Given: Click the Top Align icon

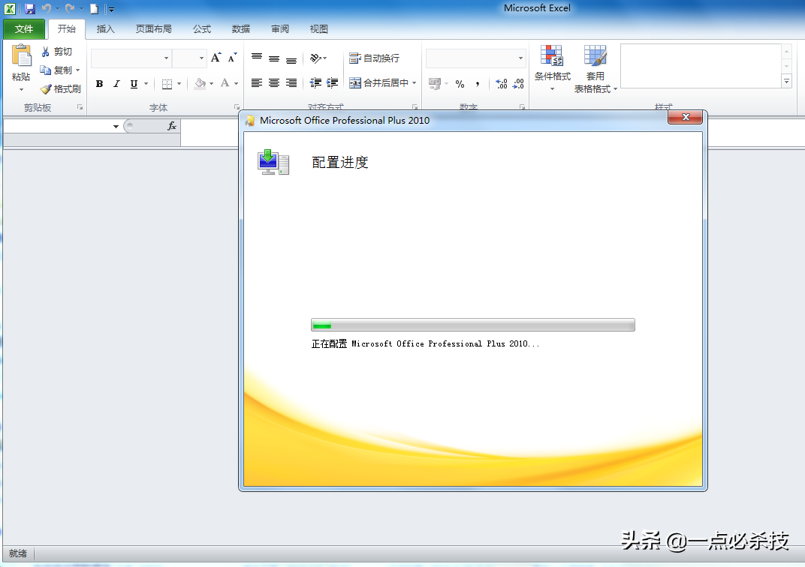Looking at the screenshot, I should tap(257, 58).
